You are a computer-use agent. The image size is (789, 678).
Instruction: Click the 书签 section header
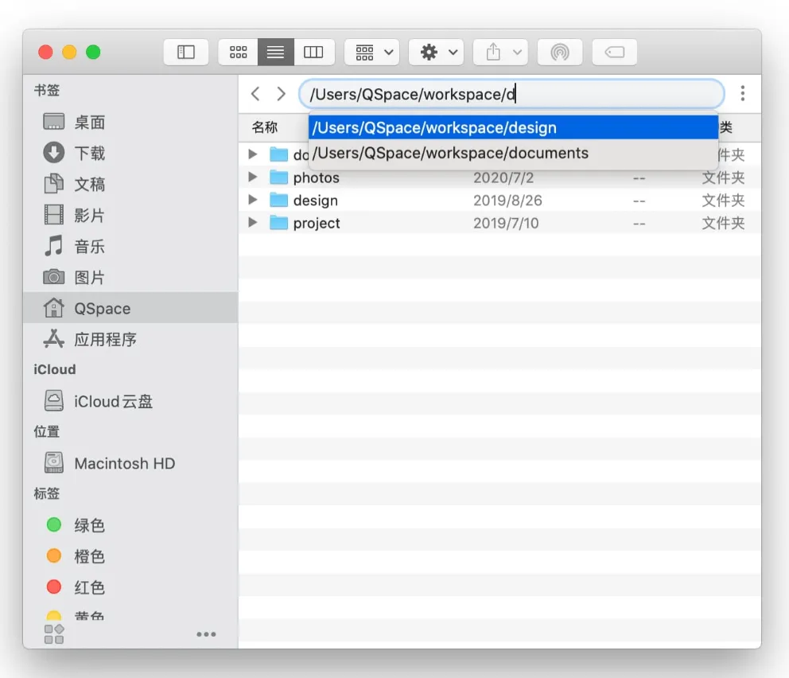(47, 90)
